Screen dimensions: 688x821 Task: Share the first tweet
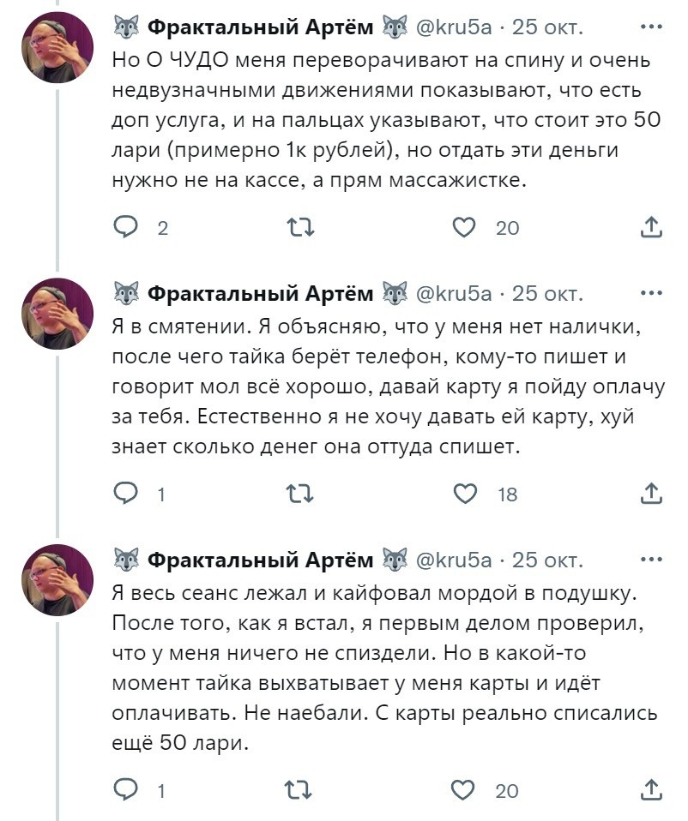tap(651, 227)
